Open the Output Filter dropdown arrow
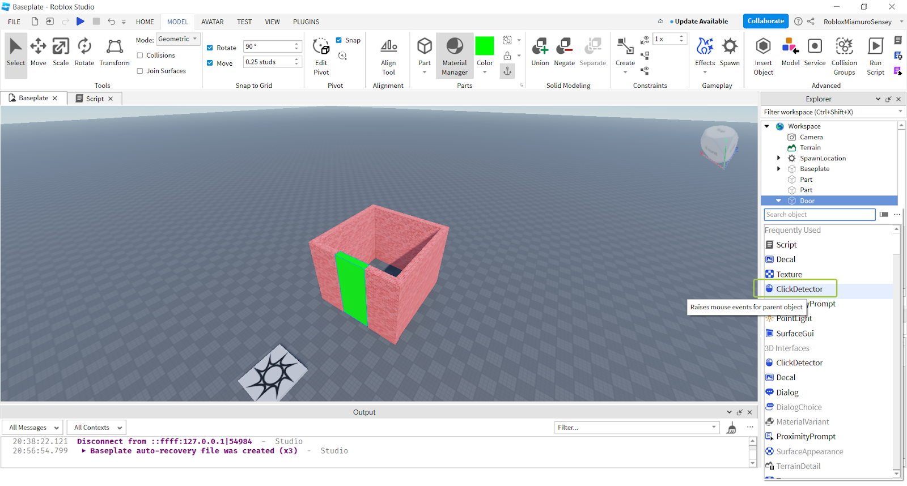 714,428
